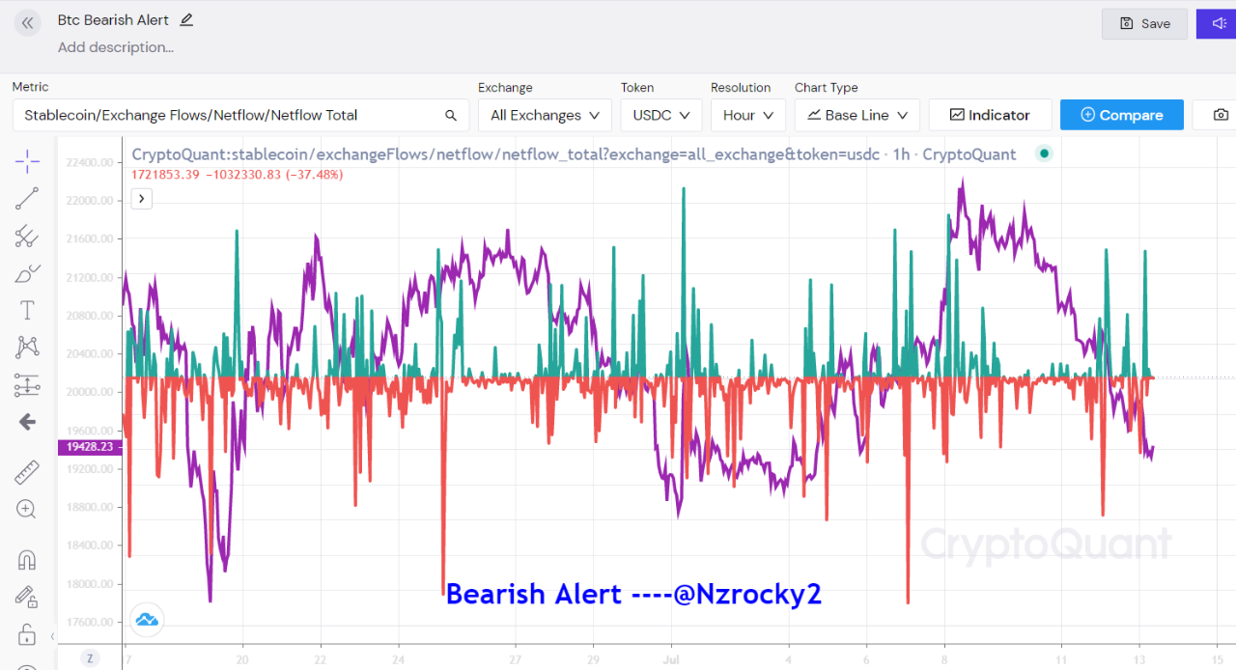Open the All Exchanges dropdown
Viewport: 1236px width, 670px height.
coord(545,115)
